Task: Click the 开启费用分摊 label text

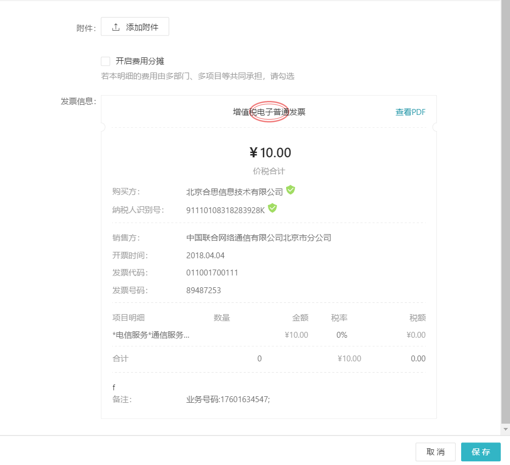Action: coord(140,61)
